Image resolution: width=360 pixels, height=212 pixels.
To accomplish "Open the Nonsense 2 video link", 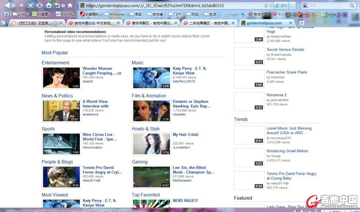I will pyautogui.click(x=276, y=95).
